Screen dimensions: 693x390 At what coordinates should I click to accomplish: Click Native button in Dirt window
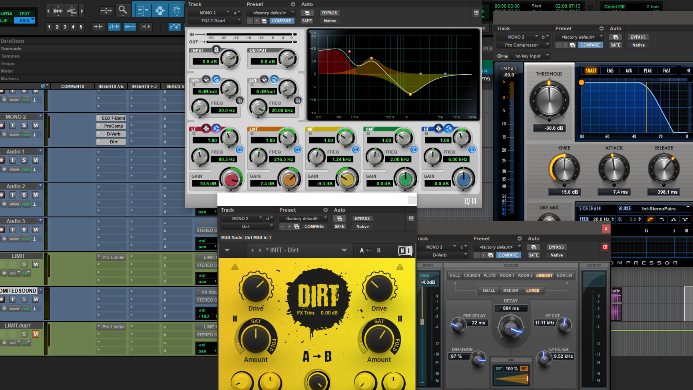point(362,226)
